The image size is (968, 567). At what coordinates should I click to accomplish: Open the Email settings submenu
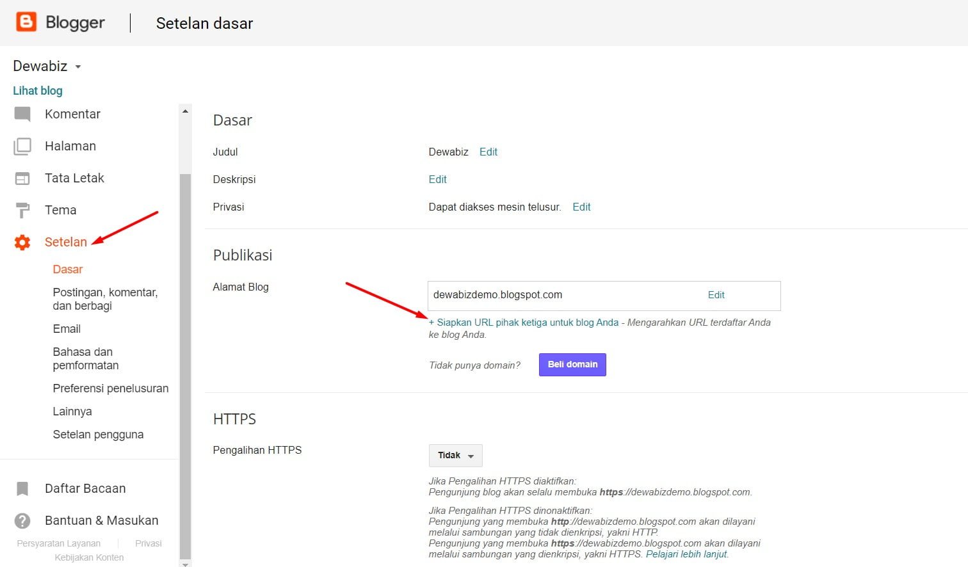tap(67, 329)
